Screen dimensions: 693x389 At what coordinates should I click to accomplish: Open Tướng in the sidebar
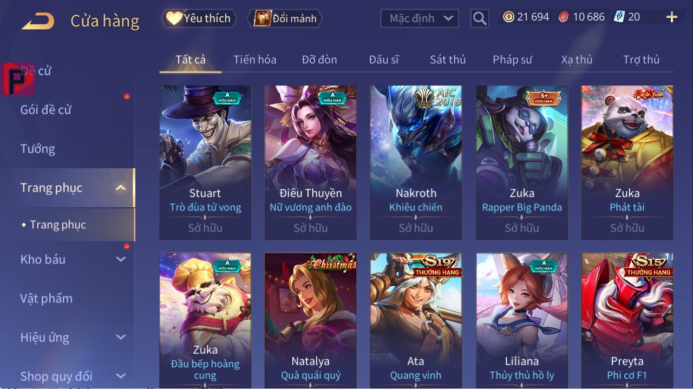pyautogui.click(x=38, y=149)
